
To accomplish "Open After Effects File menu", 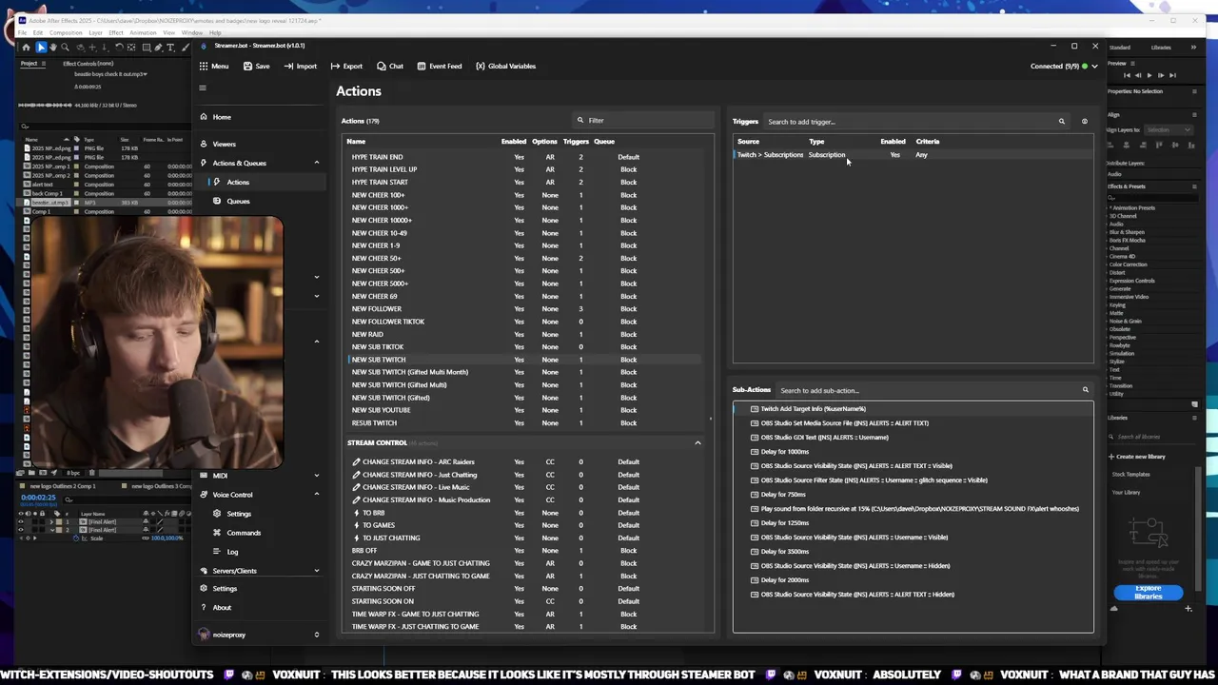I will point(22,33).
